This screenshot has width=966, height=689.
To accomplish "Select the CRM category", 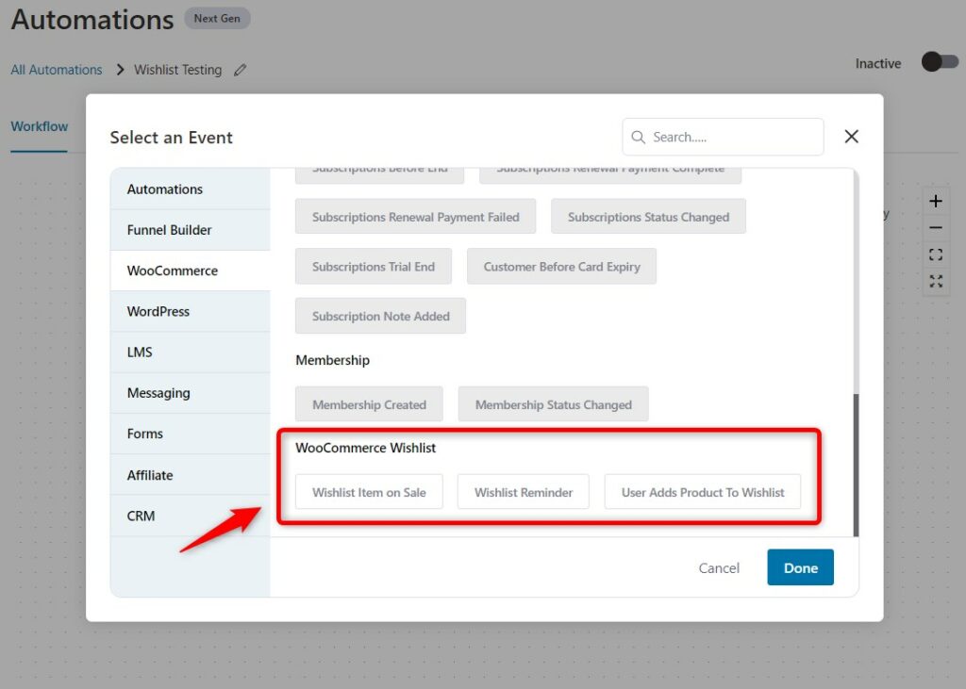I will 191,516.
